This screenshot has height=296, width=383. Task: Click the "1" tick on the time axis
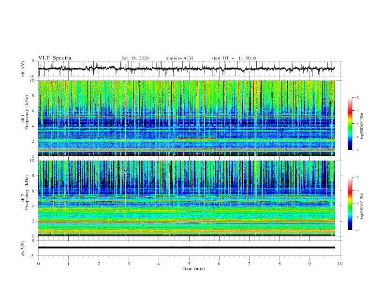click(x=68, y=264)
